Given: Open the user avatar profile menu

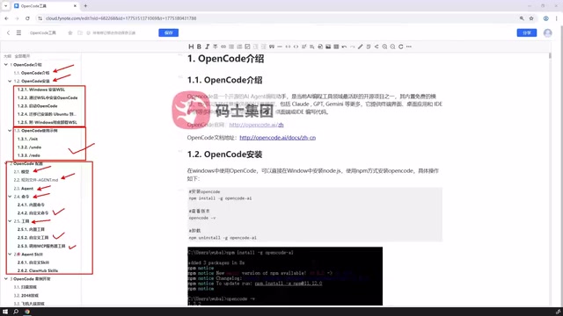Looking at the screenshot, I should [547, 32].
